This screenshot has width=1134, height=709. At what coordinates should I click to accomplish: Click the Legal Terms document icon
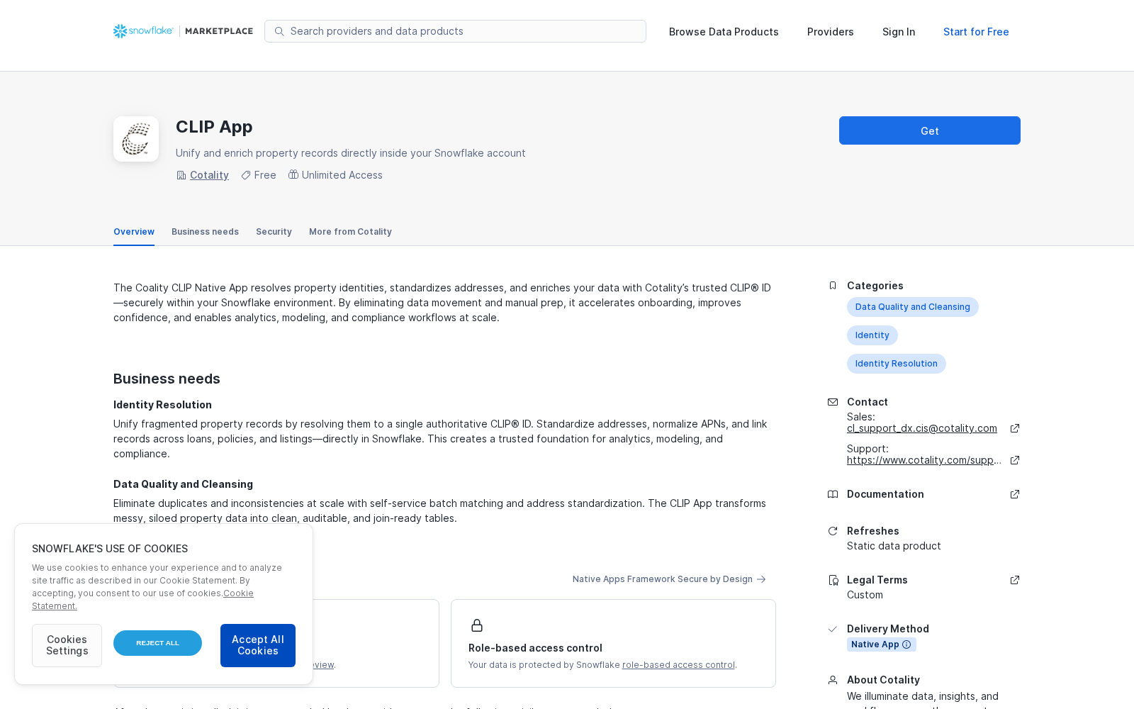(x=833, y=580)
